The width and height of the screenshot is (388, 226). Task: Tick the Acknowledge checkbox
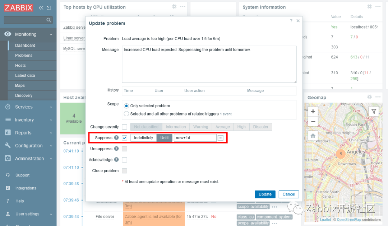(x=124, y=160)
